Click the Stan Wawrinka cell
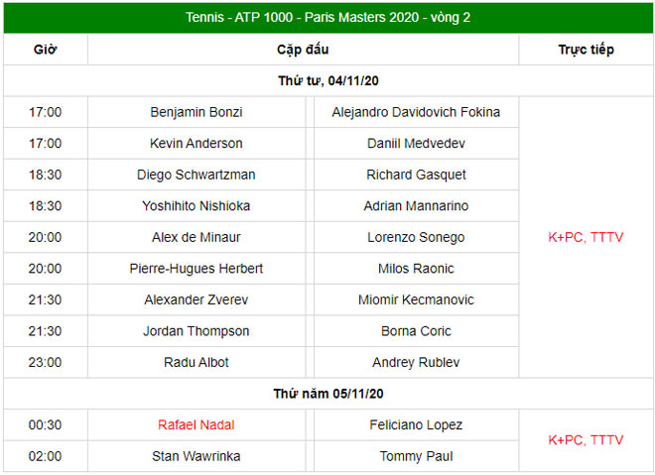Screen dimensions: 655x475 (x=196, y=456)
